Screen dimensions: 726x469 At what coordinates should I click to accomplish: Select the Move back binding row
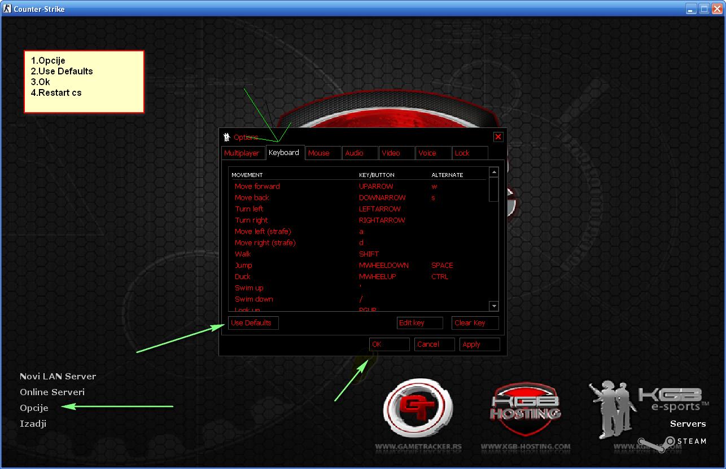tap(359, 198)
